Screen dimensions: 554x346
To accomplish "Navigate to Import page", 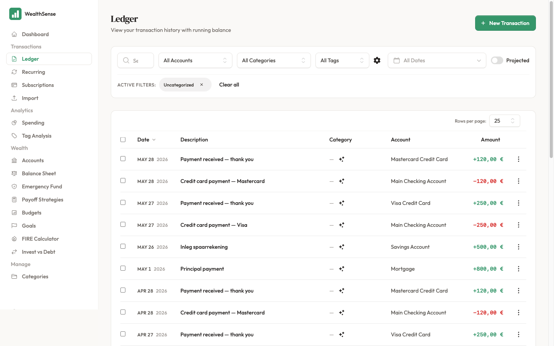I will 49,98.
